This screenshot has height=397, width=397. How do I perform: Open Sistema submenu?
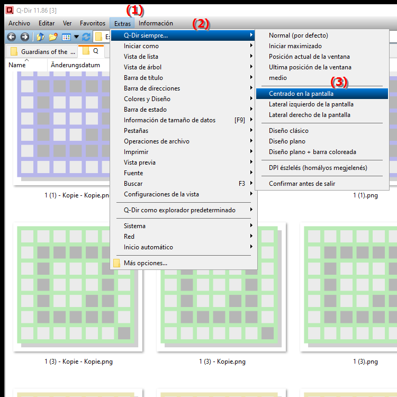click(x=183, y=226)
